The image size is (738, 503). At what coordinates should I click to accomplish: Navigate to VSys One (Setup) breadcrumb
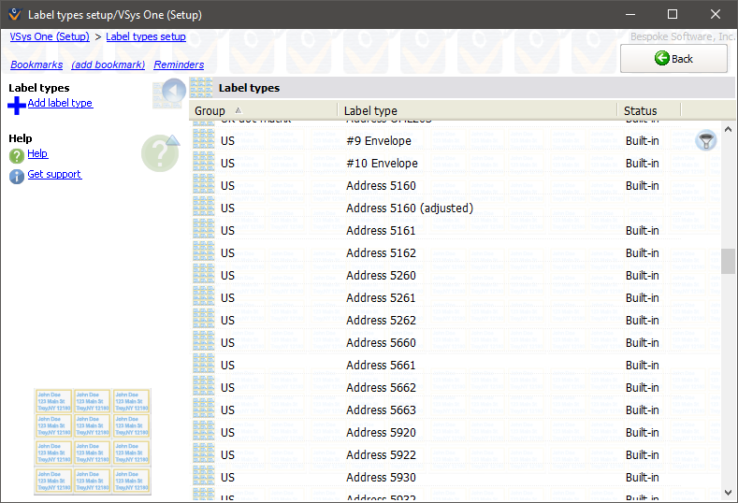(50, 37)
